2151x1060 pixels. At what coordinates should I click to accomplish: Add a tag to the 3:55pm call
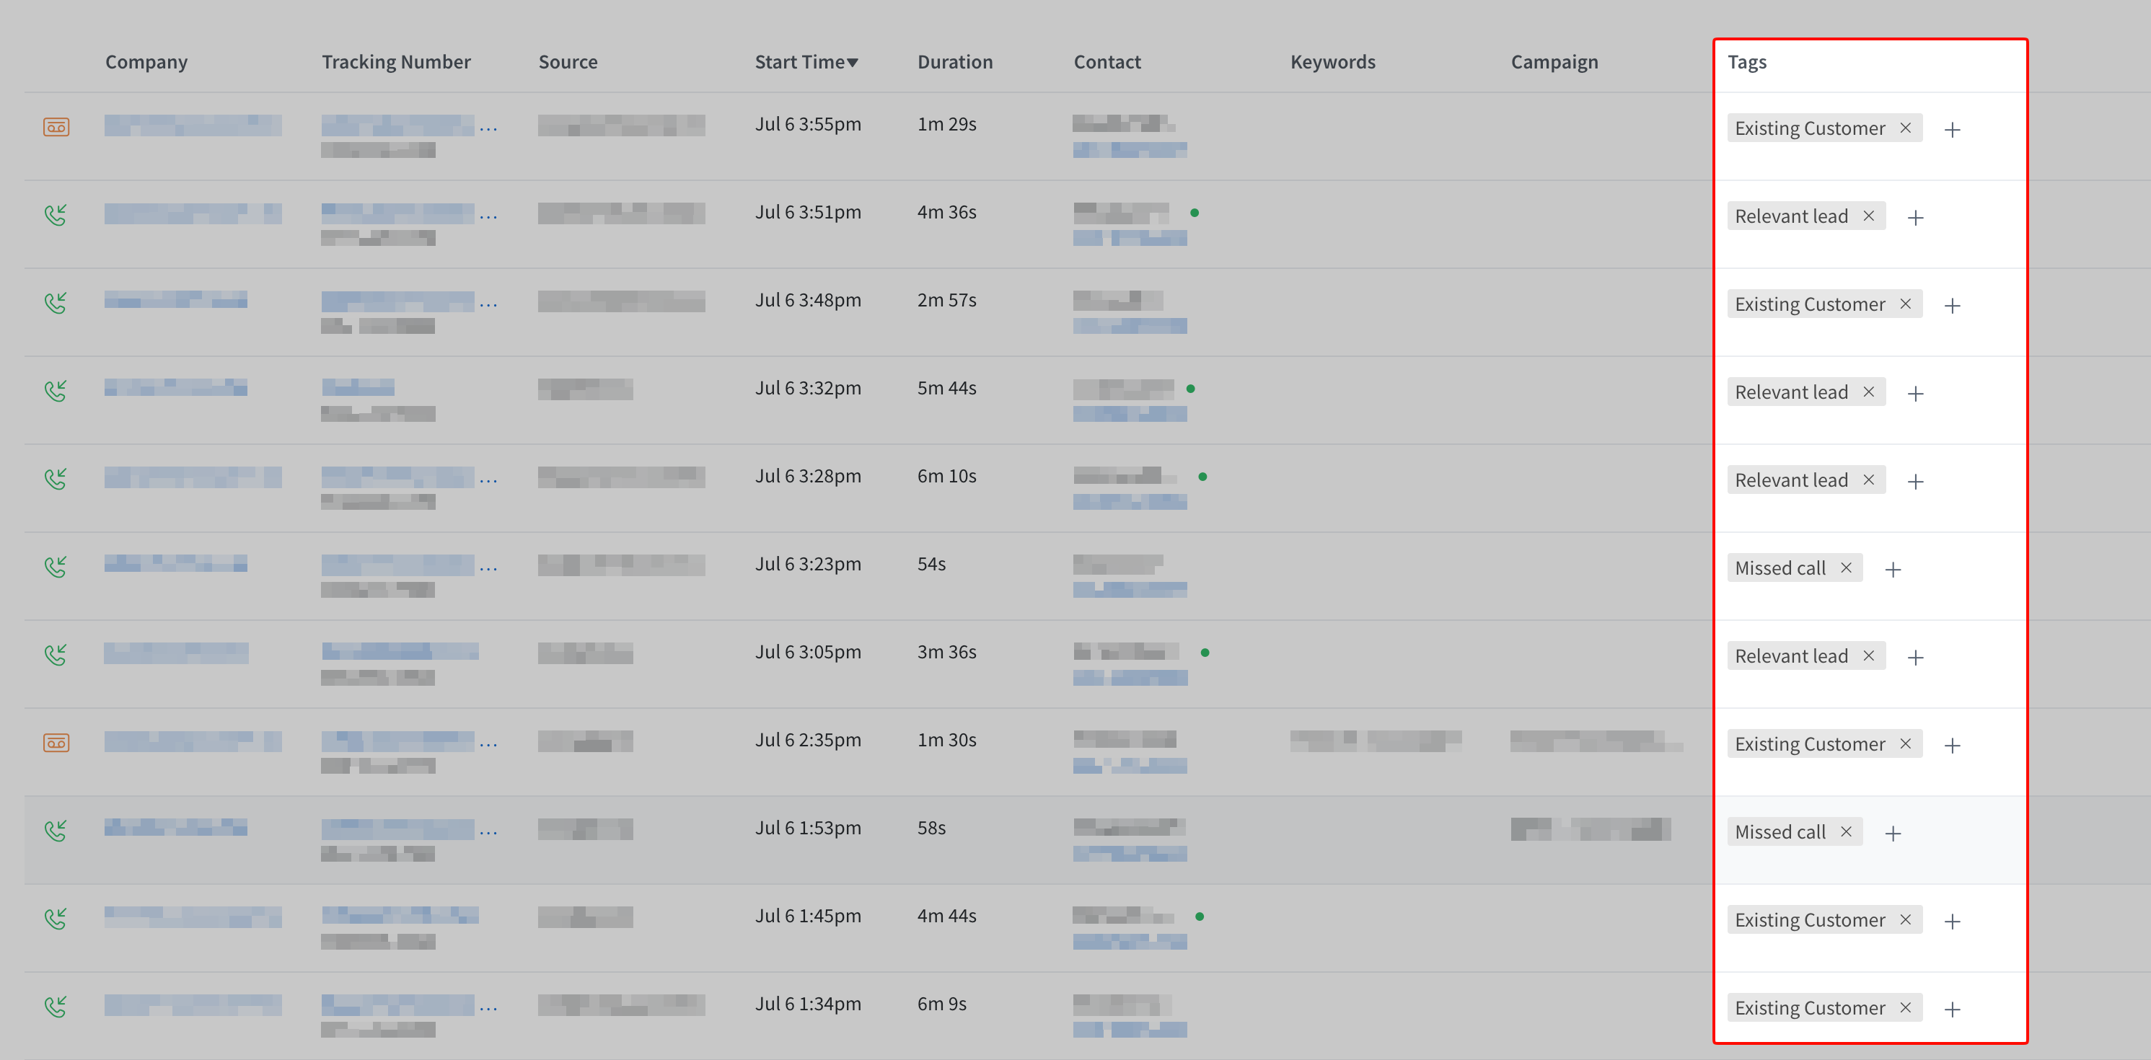coord(1952,129)
